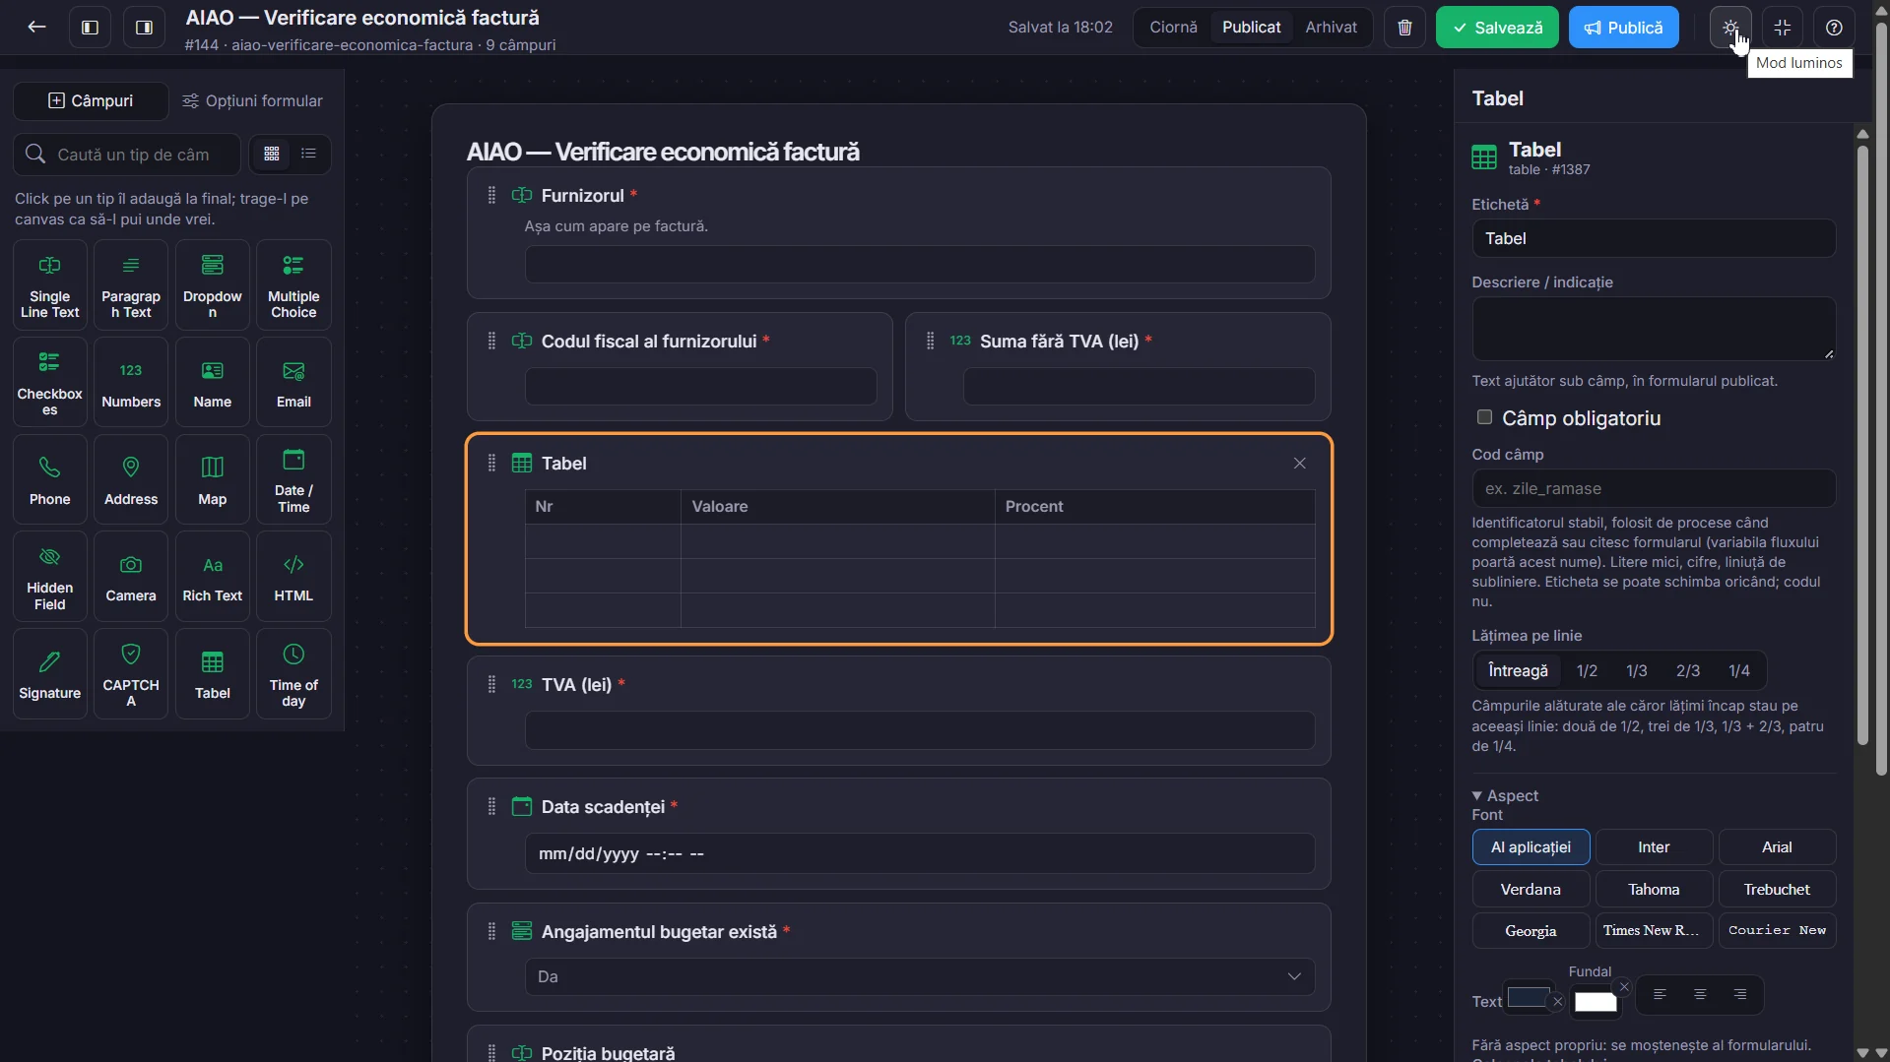Toggle the right sidebar panel icon

click(144, 27)
